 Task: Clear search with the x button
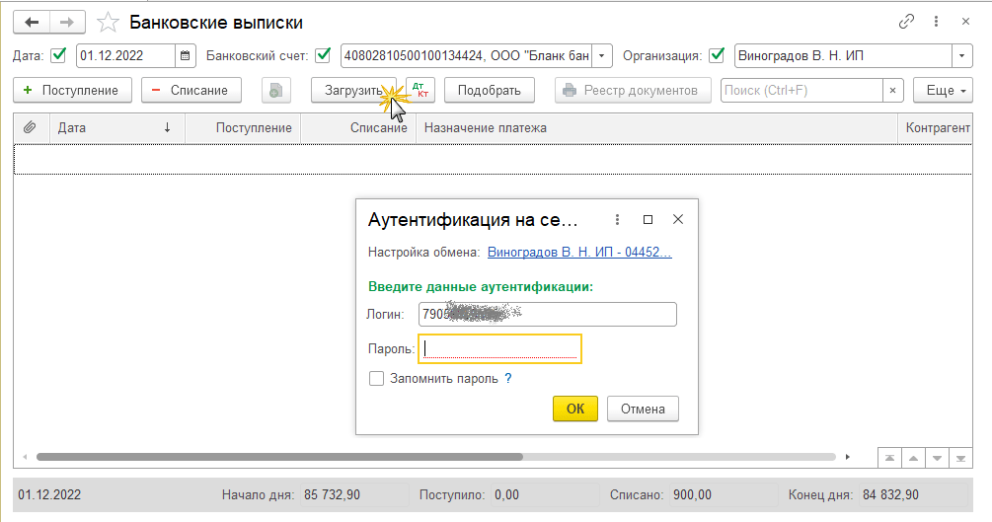(892, 91)
